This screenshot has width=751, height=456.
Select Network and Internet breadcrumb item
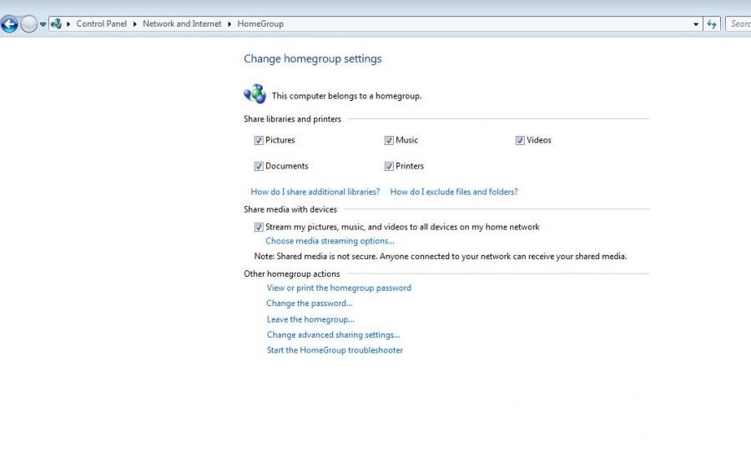coord(182,24)
